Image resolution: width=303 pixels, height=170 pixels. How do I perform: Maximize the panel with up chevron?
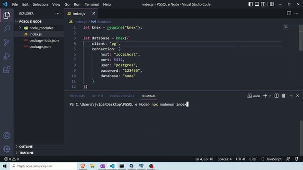click(291, 96)
